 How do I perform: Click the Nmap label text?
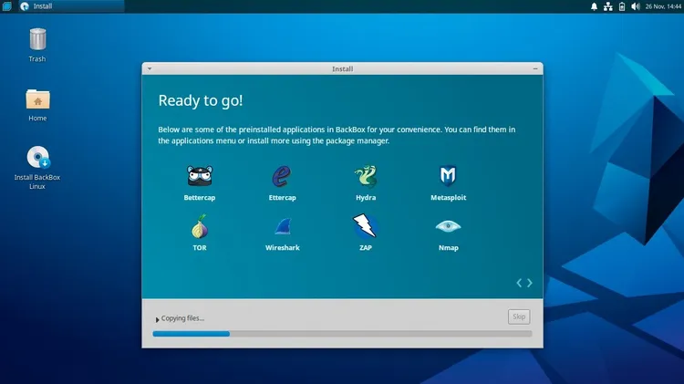point(448,248)
